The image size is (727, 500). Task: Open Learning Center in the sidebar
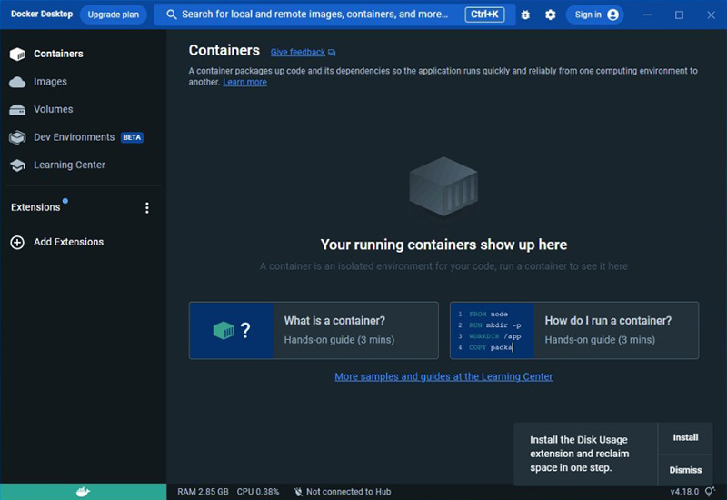point(70,165)
